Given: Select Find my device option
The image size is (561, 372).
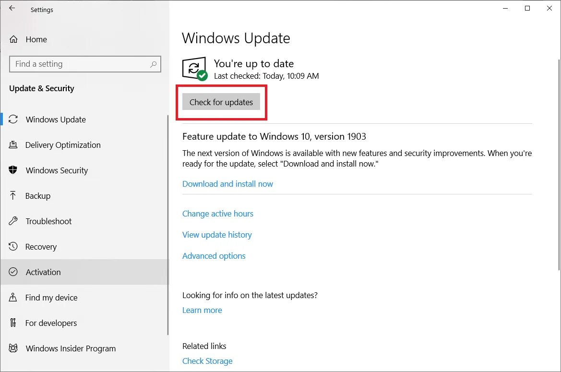Looking at the screenshot, I should 84,298.
